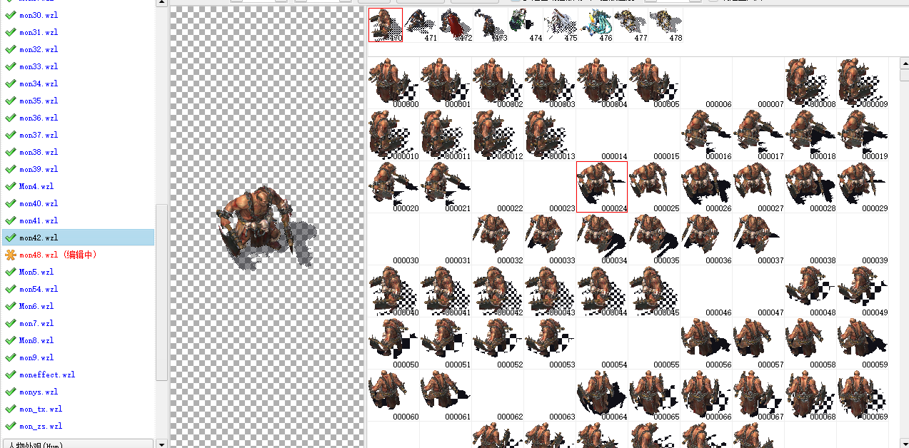The height and width of the screenshot is (448, 909).
Task: Click the green checkmark beside mon37.wzl
Action: pos(10,135)
